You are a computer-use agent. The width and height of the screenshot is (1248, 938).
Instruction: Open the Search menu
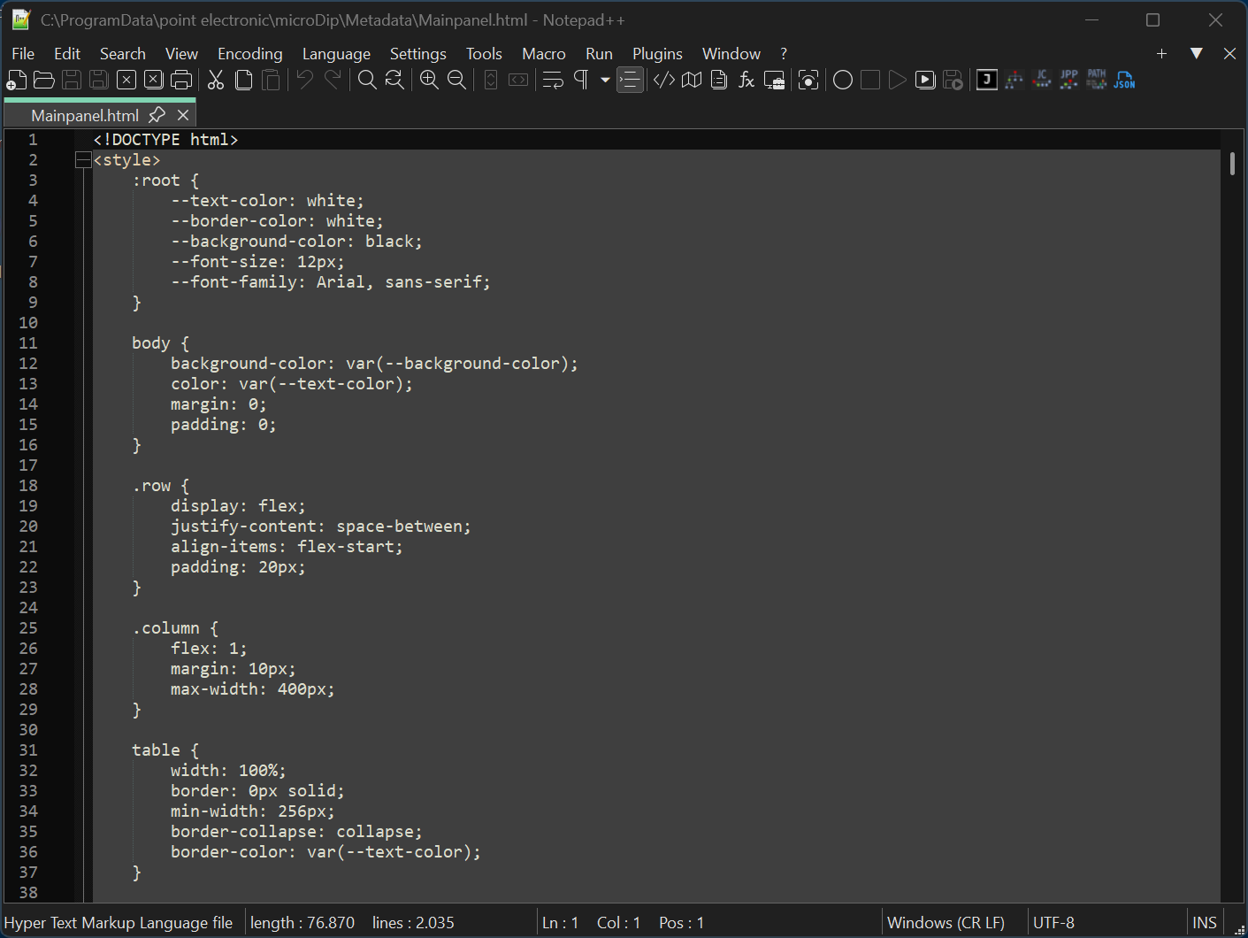pyautogui.click(x=122, y=54)
